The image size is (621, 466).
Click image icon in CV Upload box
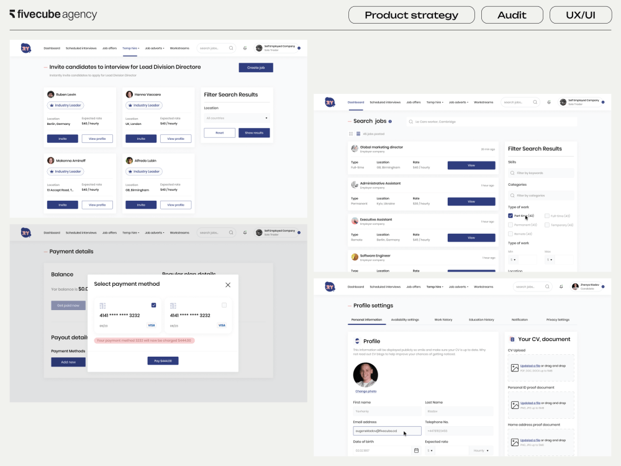click(x=515, y=368)
